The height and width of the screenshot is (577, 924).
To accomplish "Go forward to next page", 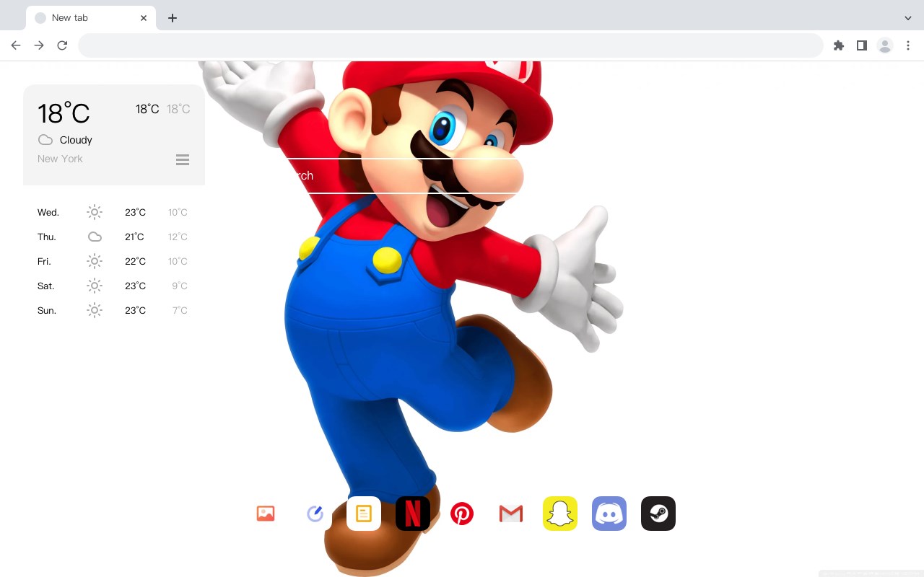I will 39,45.
